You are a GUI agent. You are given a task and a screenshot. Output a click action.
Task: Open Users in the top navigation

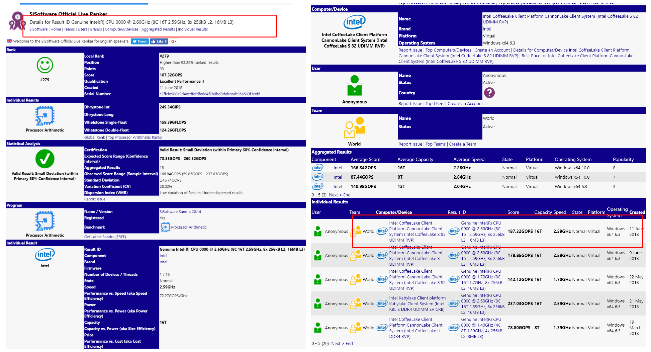tap(82, 29)
